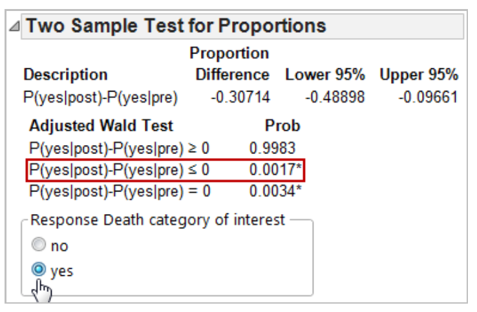The height and width of the screenshot is (312, 477).
Task: Click the 'Two Sample Test for Proportions' title bar
Action: [x=242, y=26]
